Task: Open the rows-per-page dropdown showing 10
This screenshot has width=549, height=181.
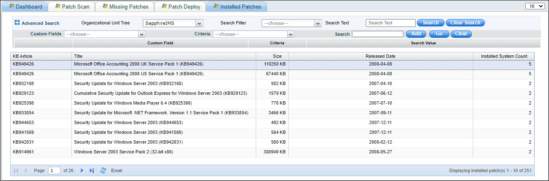Action: (x=535, y=6)
